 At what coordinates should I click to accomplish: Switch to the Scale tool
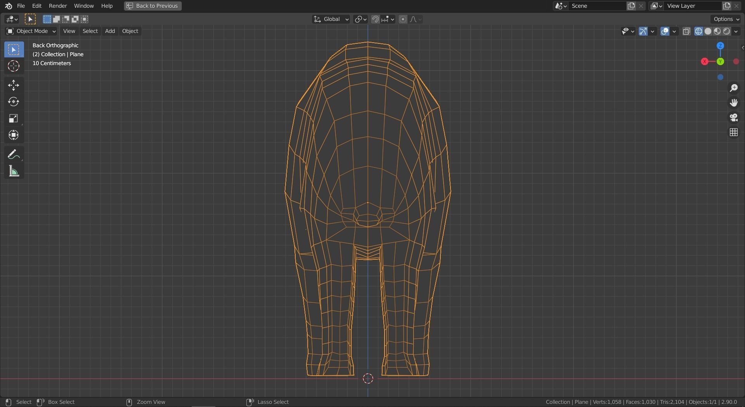click(x=14, y=119)
